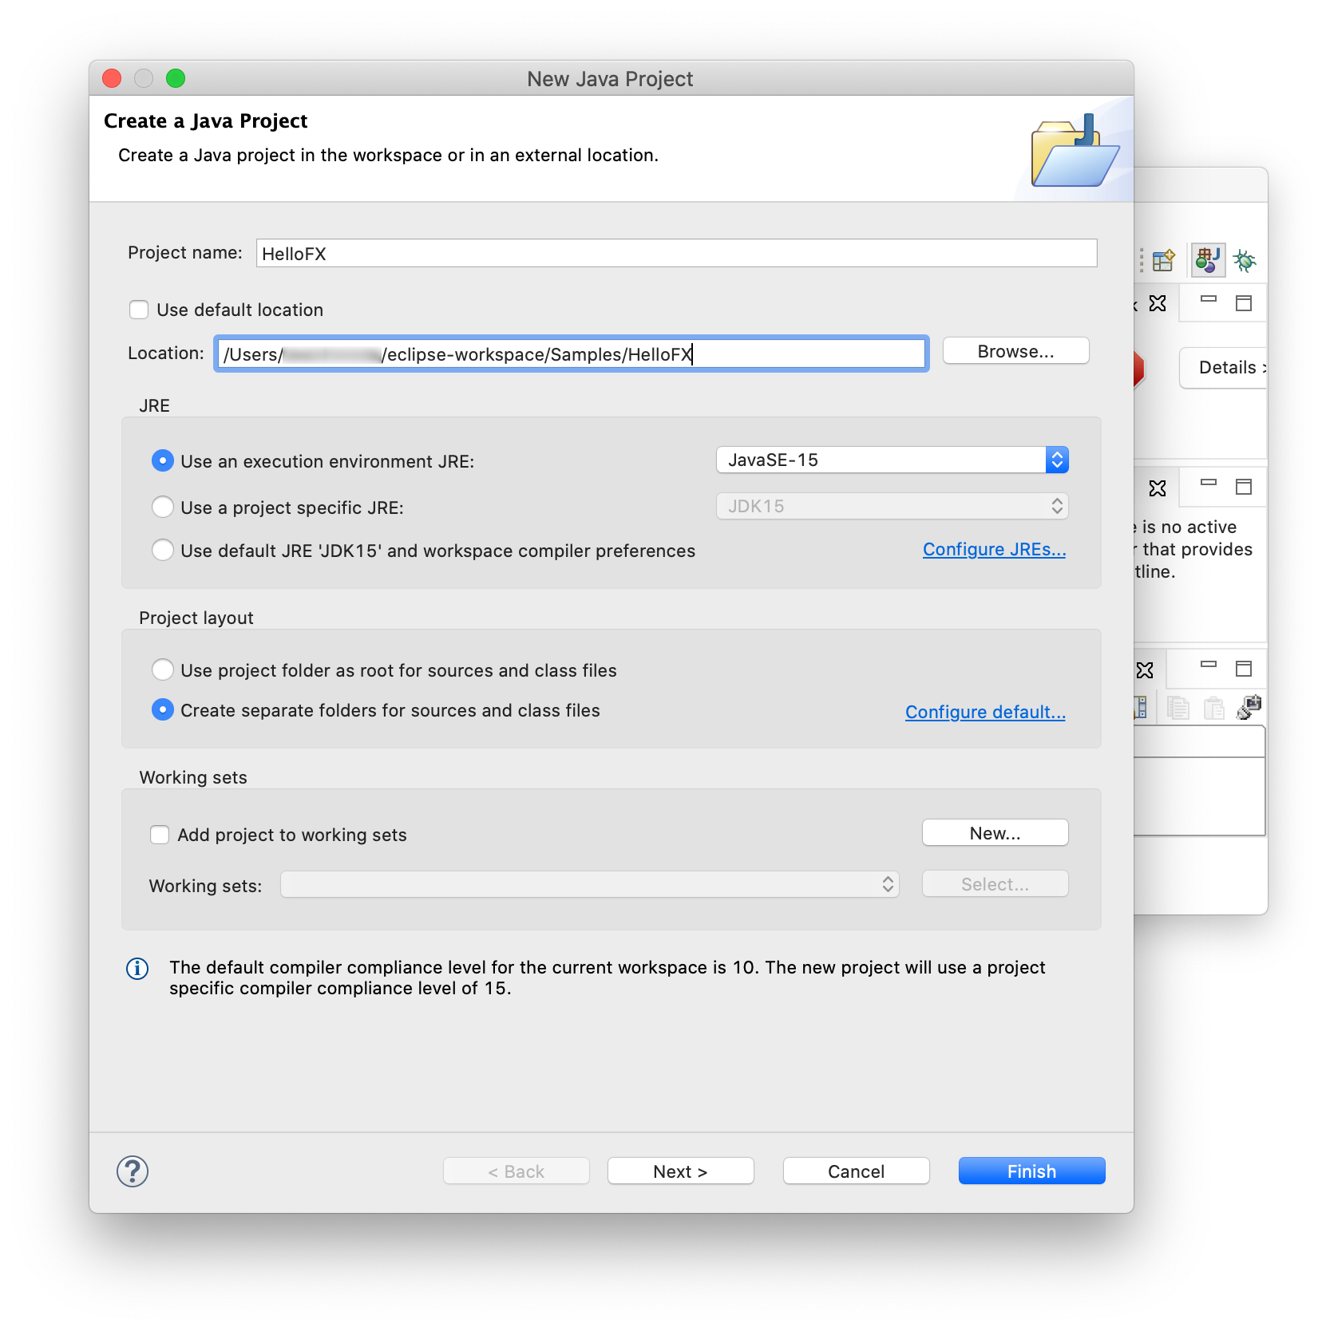Click the open console icon in bottom view
Viewport: 1322px width, 1331px height.
pyautogui.click(x=1249, y=707)
